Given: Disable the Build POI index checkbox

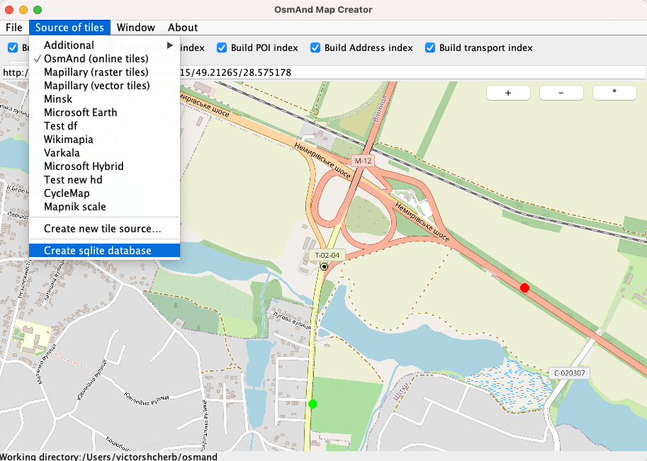Looking at the screenshot, I should click(x=222, y=47).
